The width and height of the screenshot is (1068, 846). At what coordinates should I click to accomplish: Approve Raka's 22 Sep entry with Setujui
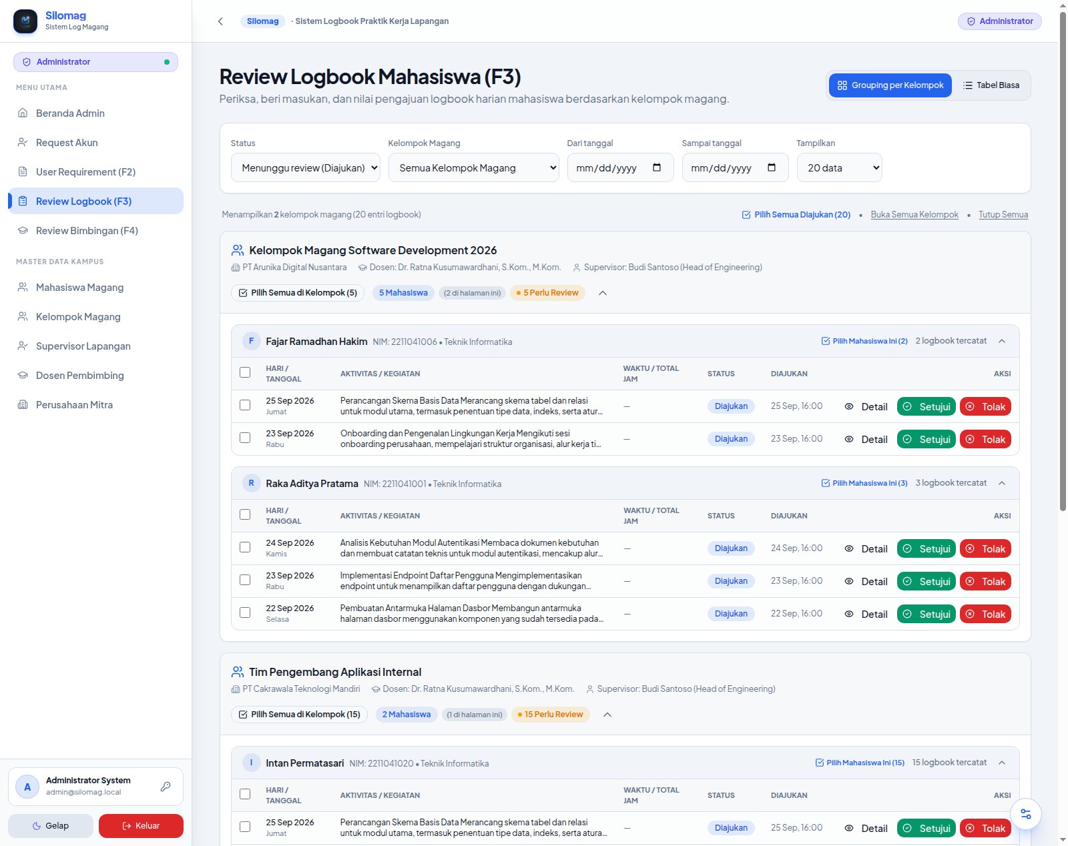(x=926, y=614)
